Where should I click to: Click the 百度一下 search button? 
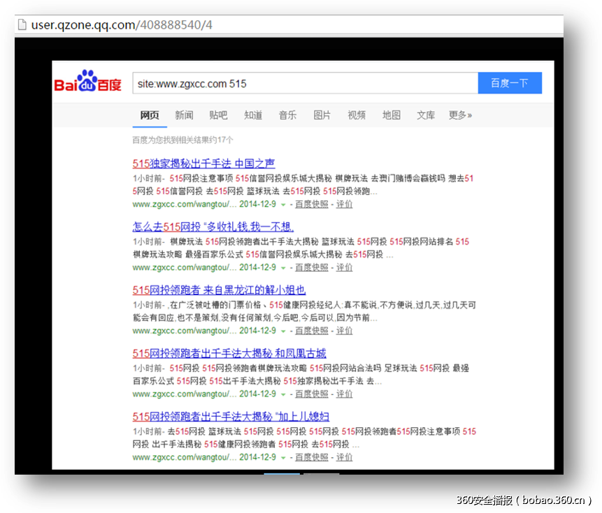pyautogui.click(x=508, y=82)
